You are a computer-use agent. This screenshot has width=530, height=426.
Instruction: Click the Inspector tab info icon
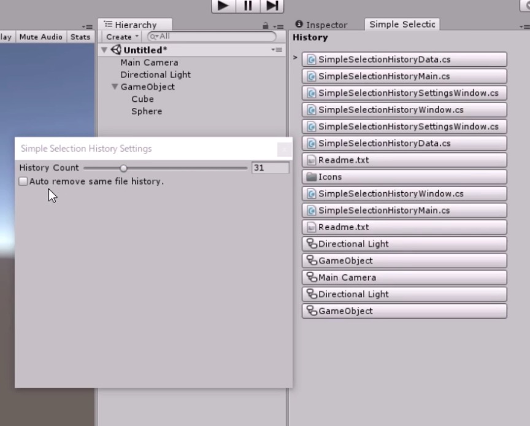coord(299,24)
